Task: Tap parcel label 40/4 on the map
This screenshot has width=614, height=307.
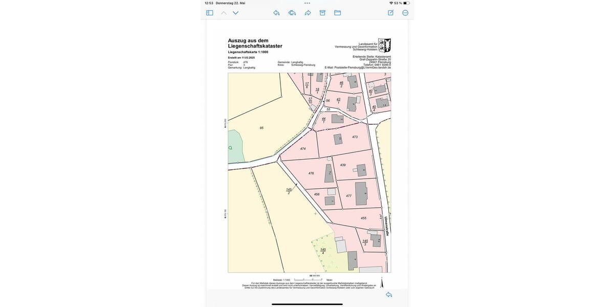Action: click(374, 108)
